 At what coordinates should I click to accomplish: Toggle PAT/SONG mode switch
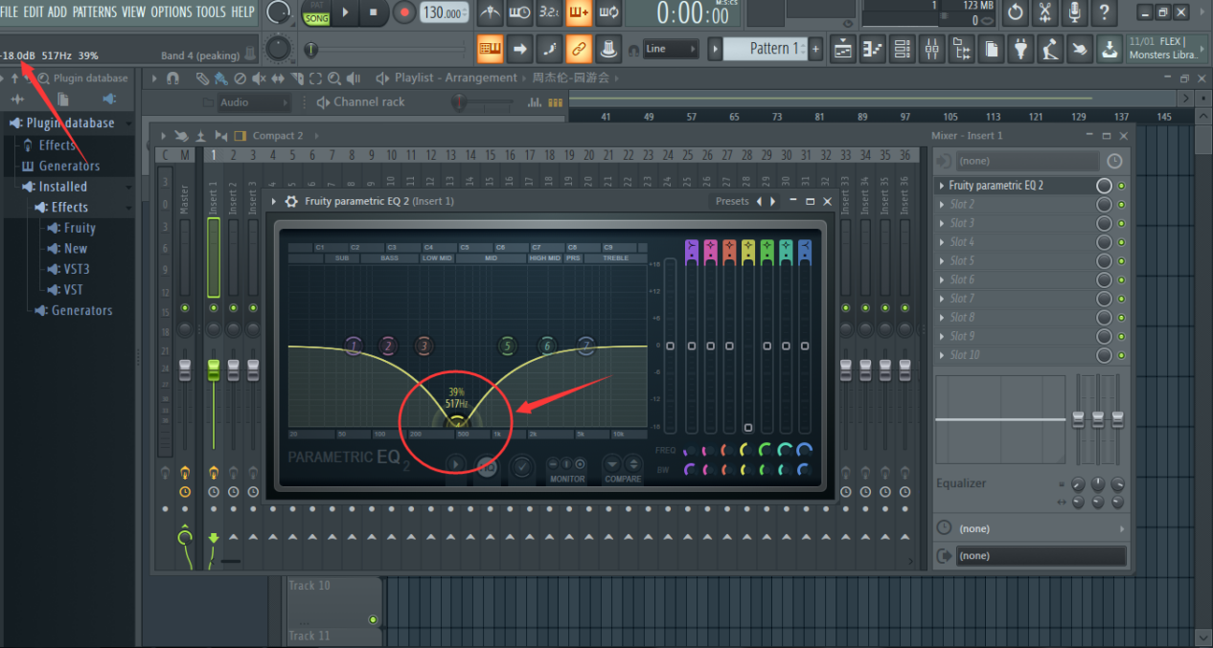(316, 12)
